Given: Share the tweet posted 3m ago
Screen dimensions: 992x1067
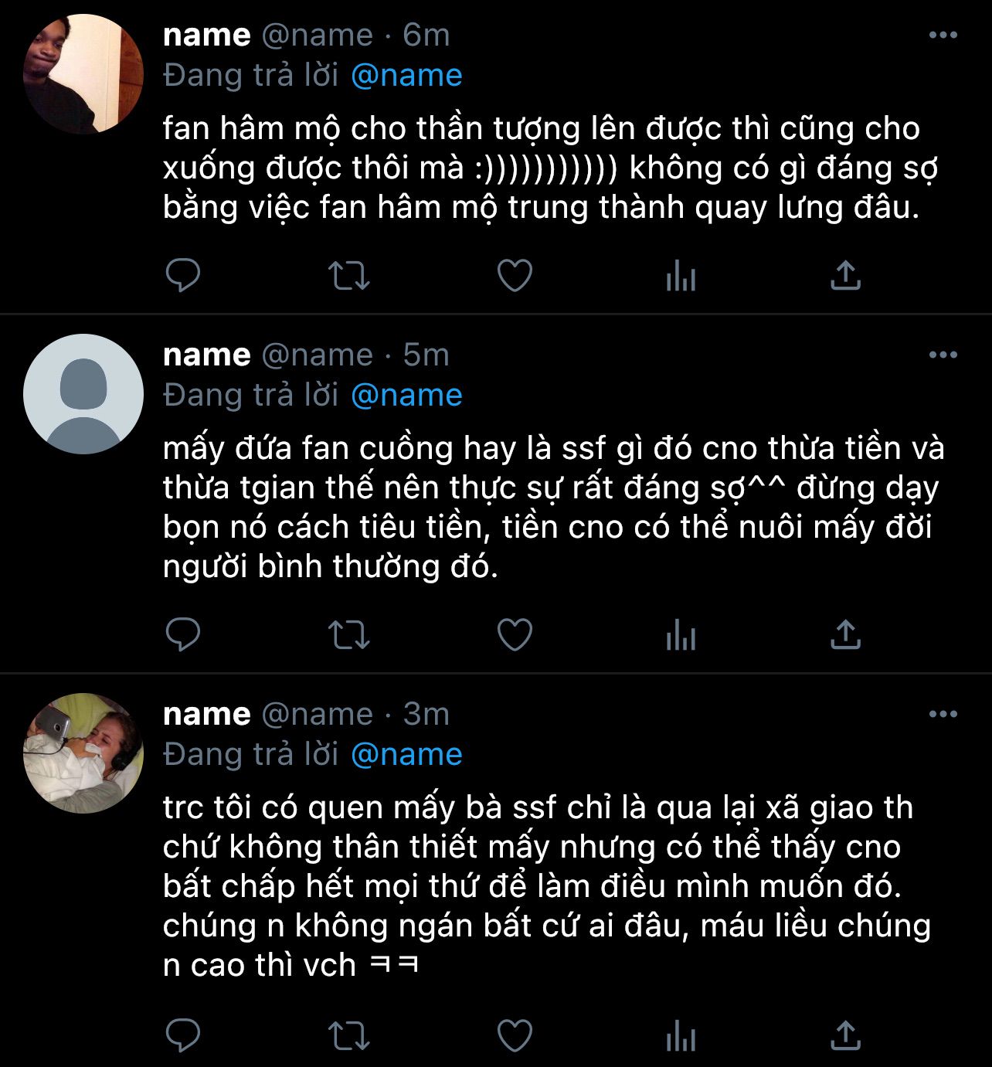Looking at the screenshot, I should coord(845,1035).
